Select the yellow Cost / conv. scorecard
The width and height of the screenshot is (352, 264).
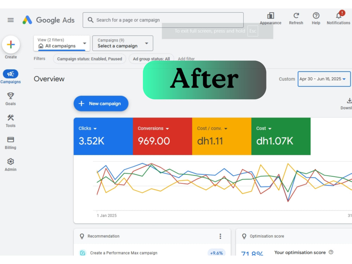point(222,136)
